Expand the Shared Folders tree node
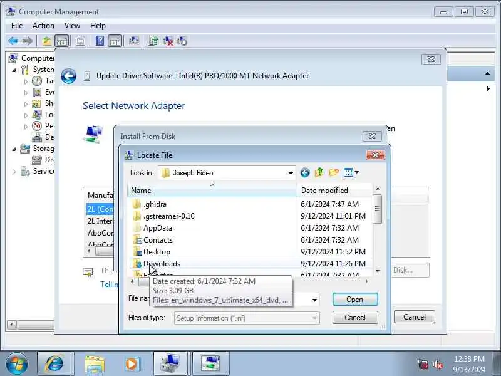The height and width of the screenshot is (376, 501). pyautogui.click(x=26, y=104)
